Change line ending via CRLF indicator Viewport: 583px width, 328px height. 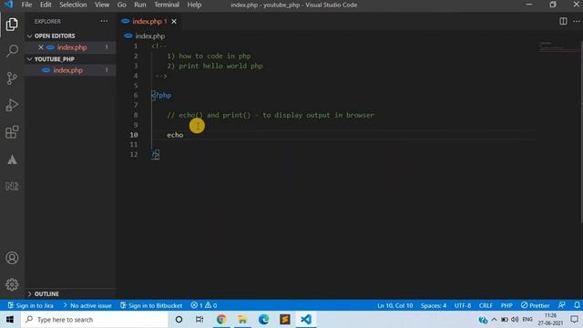tap(486, 305)
